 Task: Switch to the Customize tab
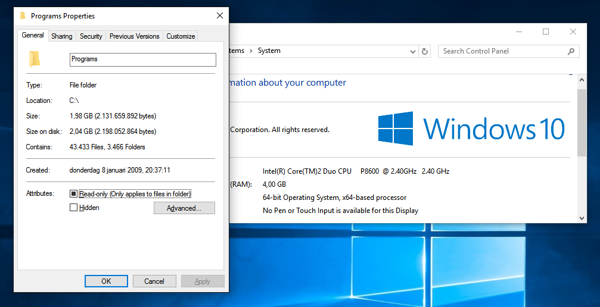point(180,36)
